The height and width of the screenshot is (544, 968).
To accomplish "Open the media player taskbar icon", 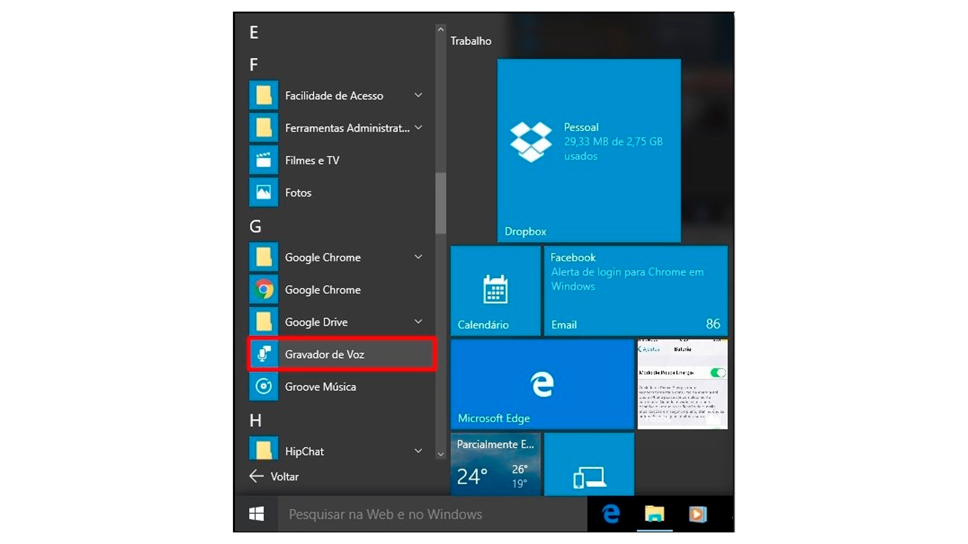I will click(698, 514).
